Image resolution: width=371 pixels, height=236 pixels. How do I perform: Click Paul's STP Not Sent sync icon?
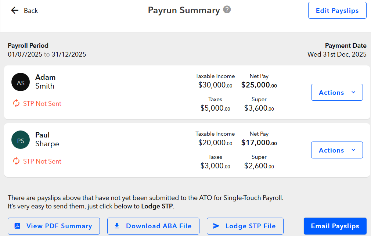[x=16, y=161]
